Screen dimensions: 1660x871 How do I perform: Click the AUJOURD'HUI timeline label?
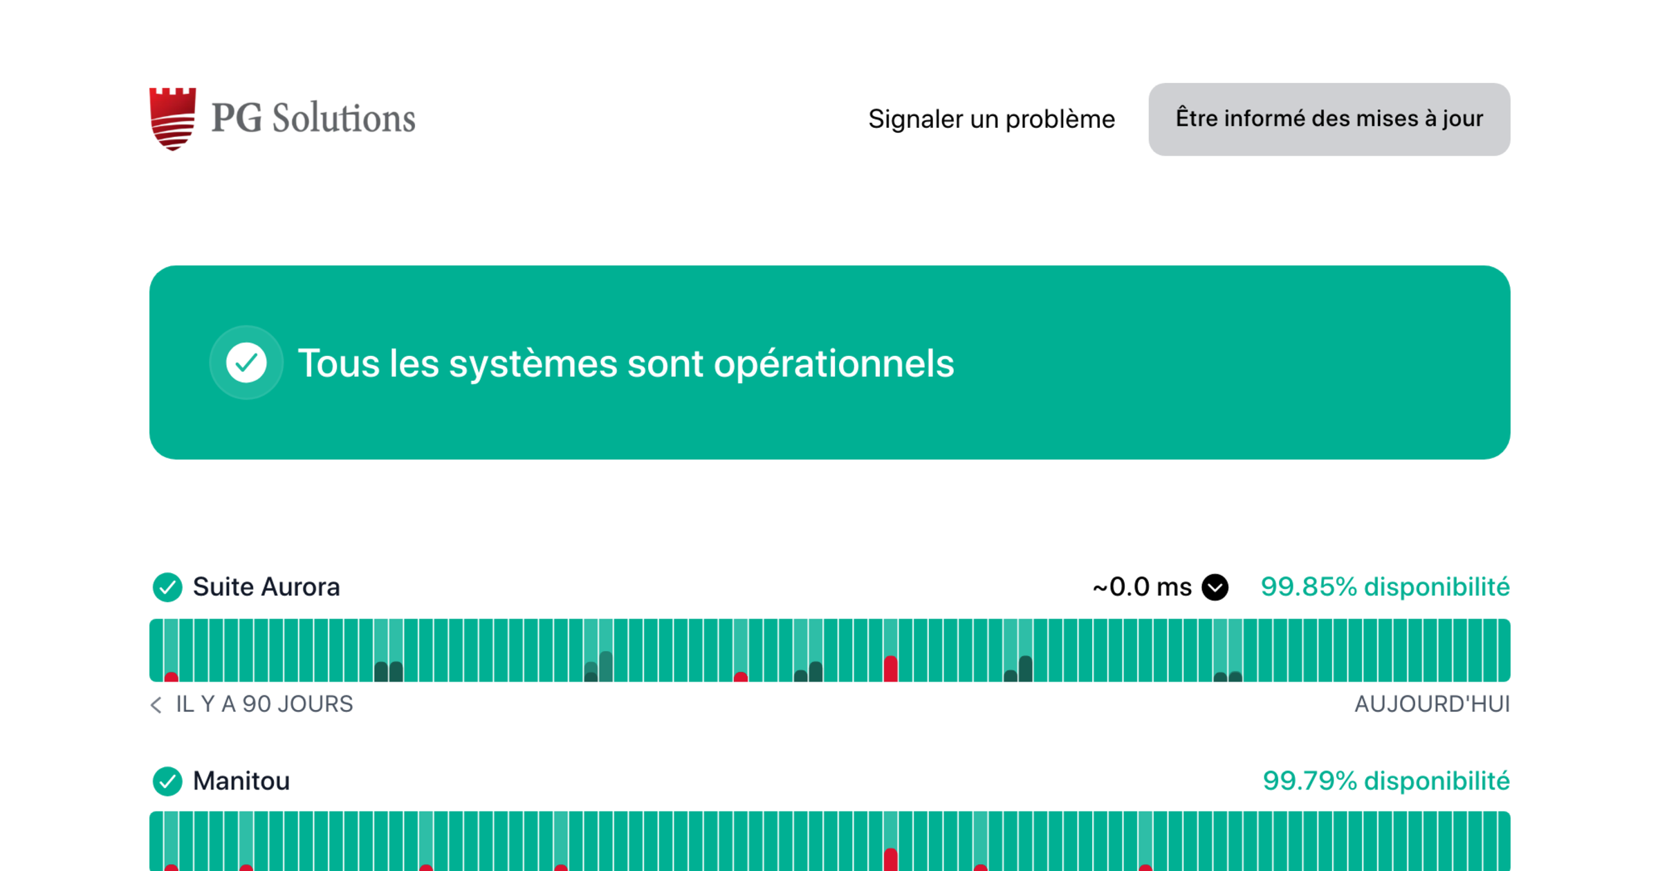click(x=1432, y=704)
